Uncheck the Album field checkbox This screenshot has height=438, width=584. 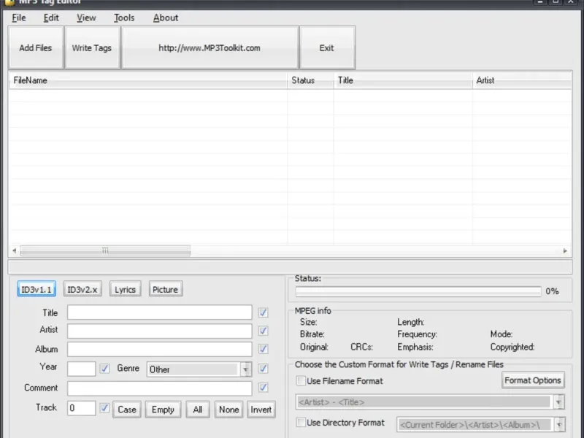(x=263, y=349)
